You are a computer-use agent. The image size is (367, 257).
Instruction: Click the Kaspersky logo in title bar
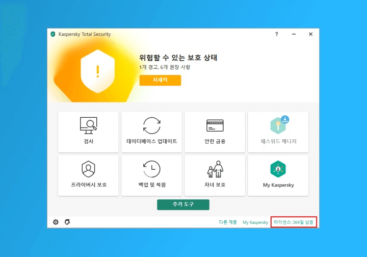53,34
